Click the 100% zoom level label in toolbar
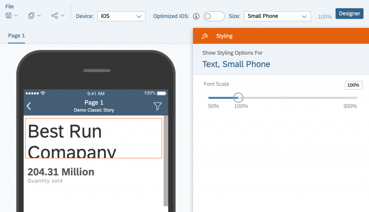Image resolution: width=369 pixels, height=212 pixels. click(x=325, y=17)
